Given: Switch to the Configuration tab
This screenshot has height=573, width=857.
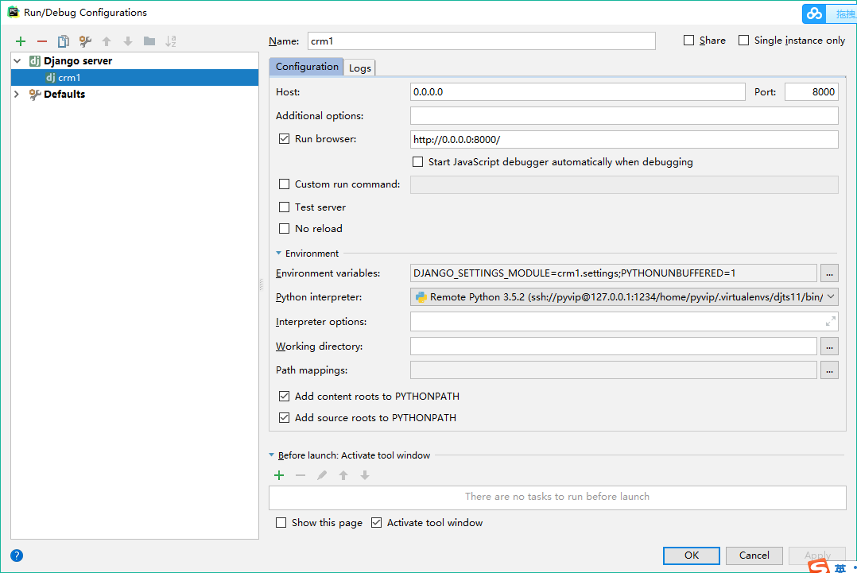Looking at the screenshot, I should coord(307,67).
